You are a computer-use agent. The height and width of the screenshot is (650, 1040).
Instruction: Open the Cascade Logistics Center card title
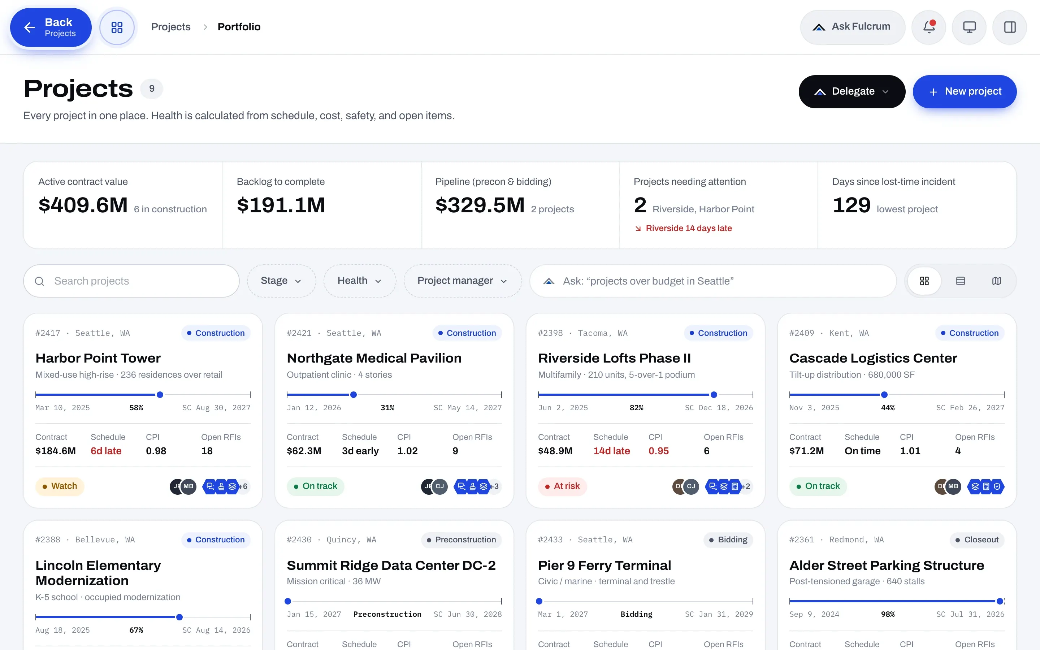[x=873, y=358]
